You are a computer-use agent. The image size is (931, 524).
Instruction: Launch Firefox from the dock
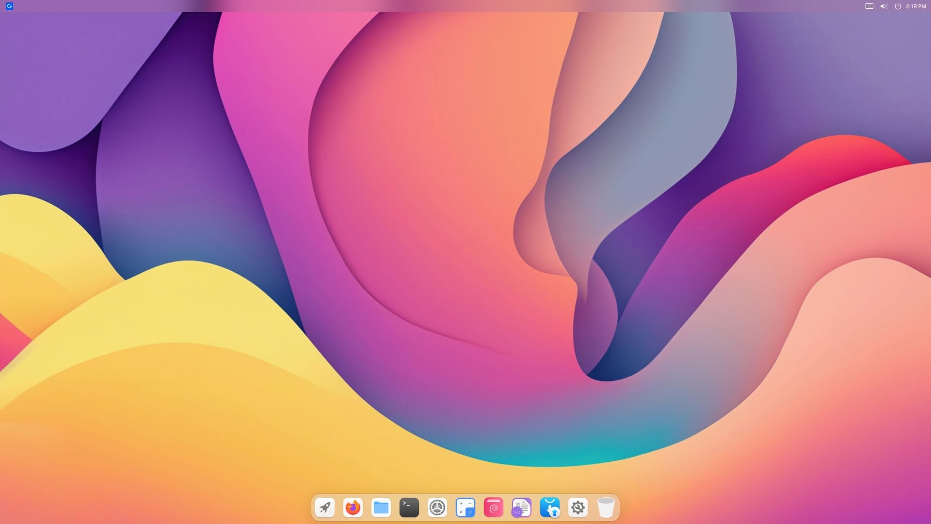[353, 508]
